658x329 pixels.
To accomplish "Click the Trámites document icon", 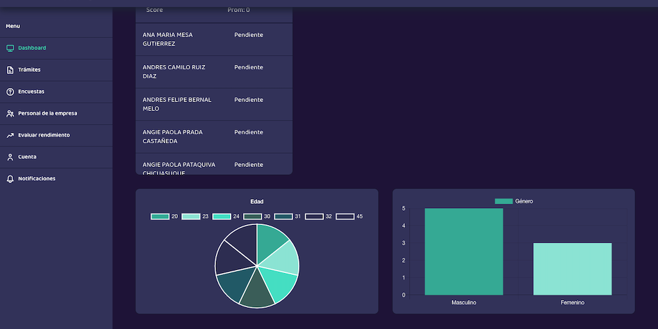I will pos(10,70).
